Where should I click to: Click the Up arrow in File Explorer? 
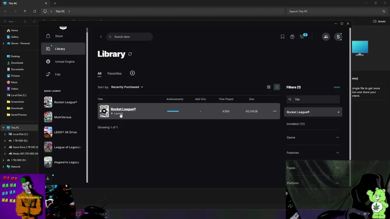pyautogui.click(x=25, y=11)
